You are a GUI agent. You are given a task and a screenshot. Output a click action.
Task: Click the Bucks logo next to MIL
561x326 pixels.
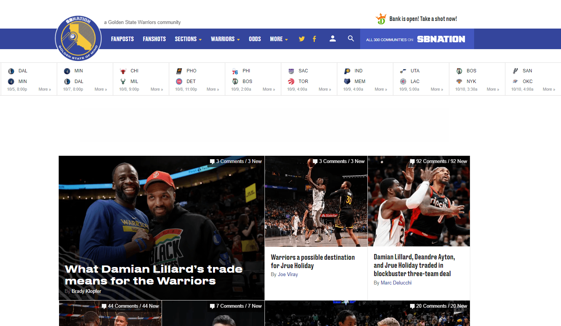pos(123,81)
